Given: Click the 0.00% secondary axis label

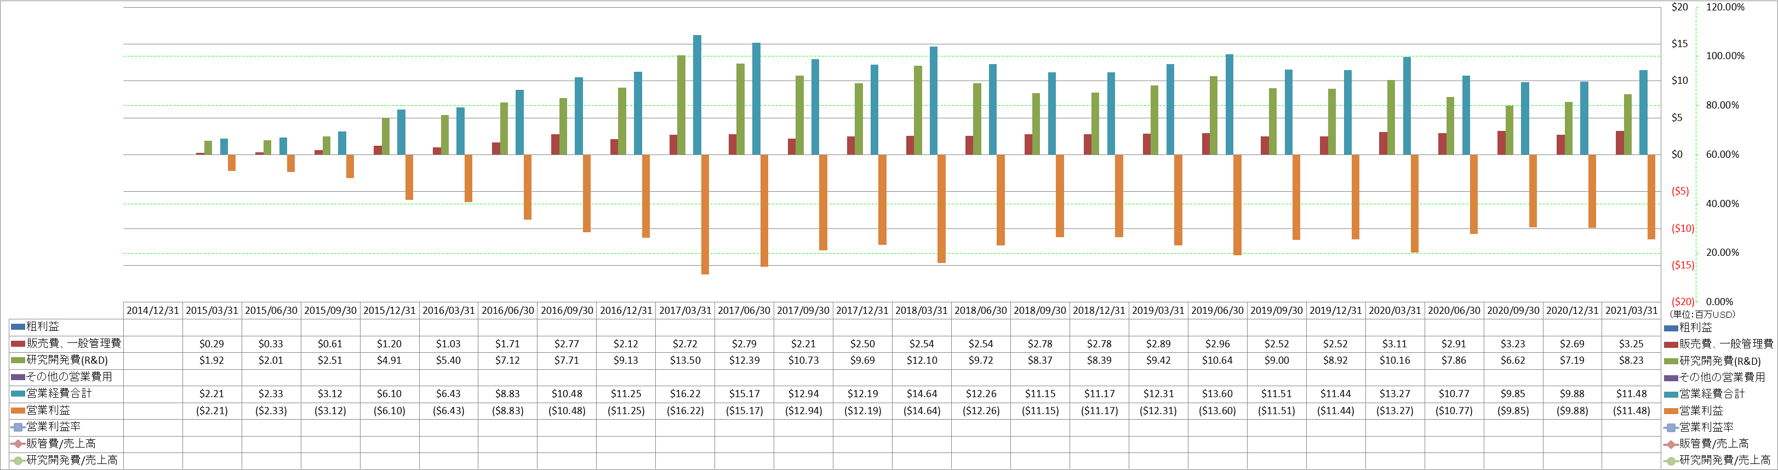Looking at the screenshot, I should (1719, 302).
